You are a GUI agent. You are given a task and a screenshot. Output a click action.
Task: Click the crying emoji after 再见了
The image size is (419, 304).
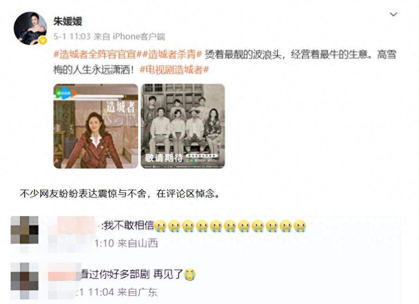click(x=190, y=274)
